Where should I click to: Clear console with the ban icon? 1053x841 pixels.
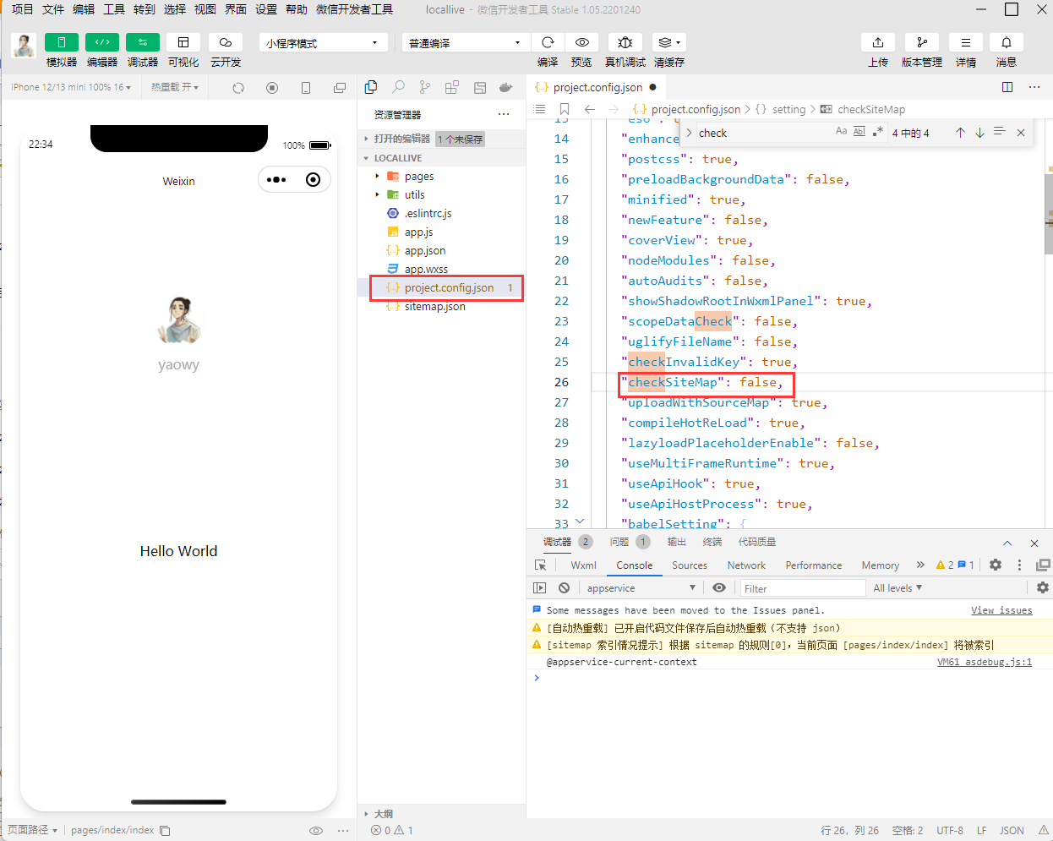point(565,588)
